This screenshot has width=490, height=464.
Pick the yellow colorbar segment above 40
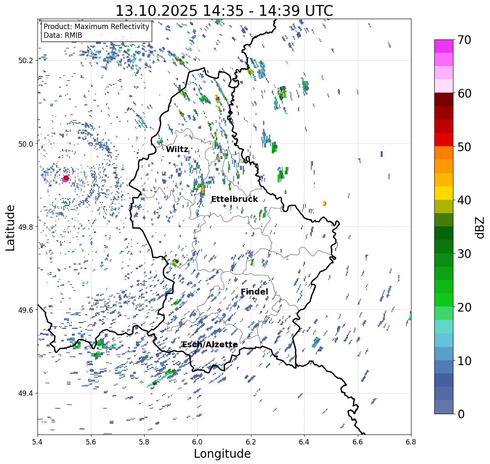[x=444, y=193]
